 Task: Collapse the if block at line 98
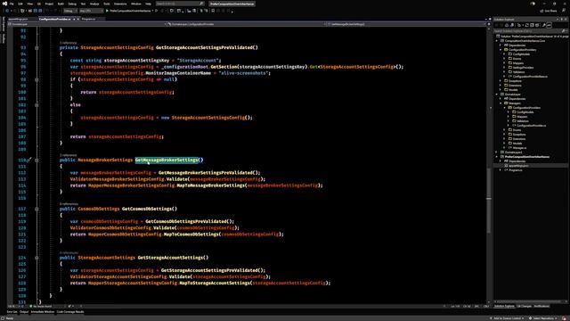click(37, 79)
